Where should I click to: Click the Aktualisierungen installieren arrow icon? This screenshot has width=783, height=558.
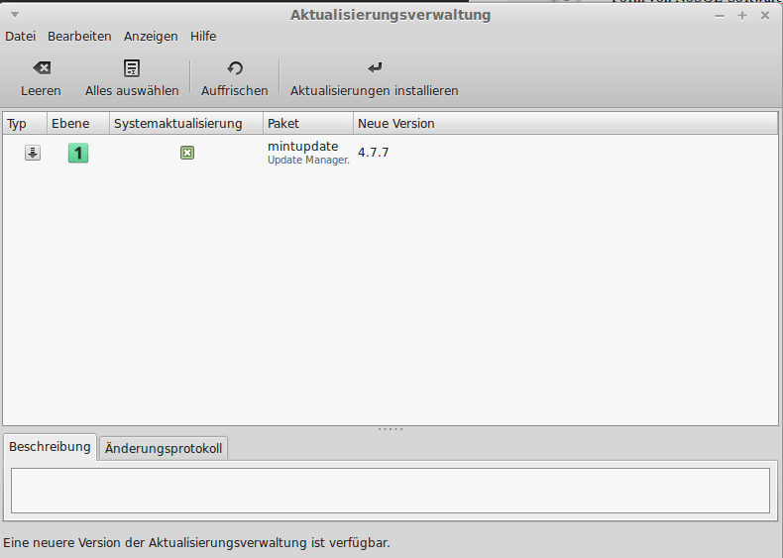375,67
